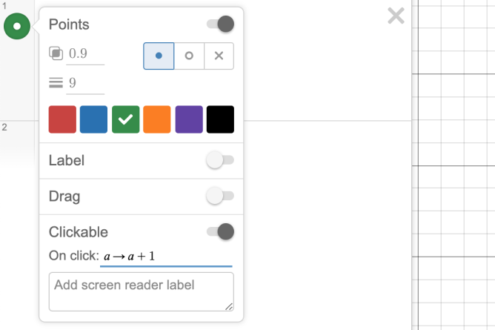Choose the orange color swatch

pyautogui.click(x=157, y=119)
